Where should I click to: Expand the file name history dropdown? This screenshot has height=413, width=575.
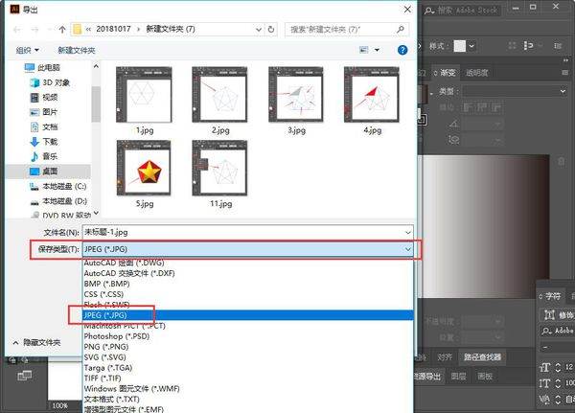pyautogui.click(x=408, y=232)
